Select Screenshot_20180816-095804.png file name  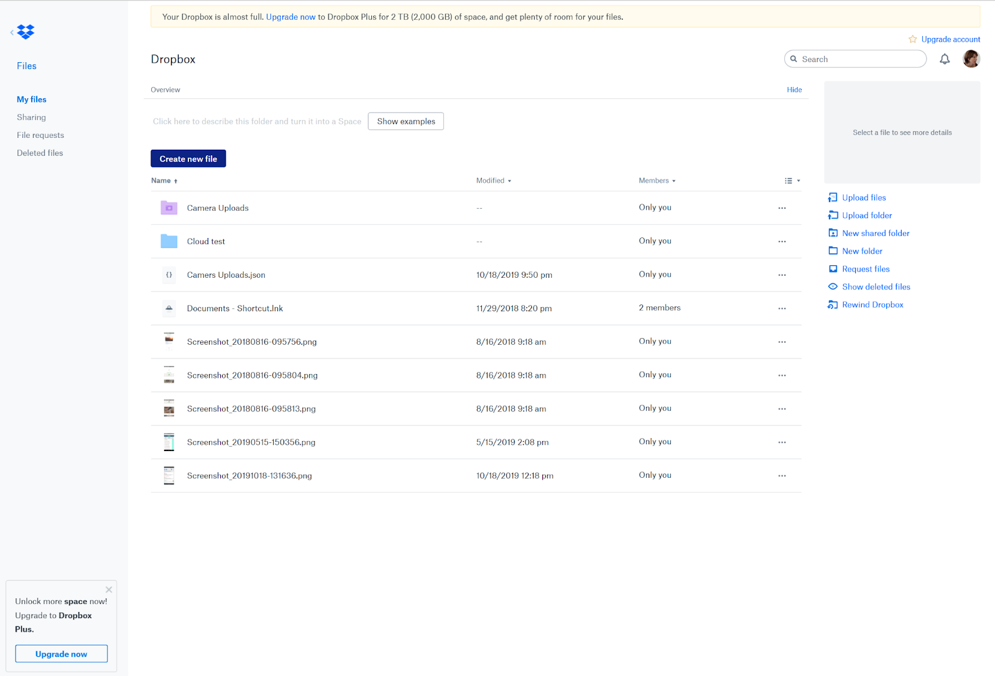click(252, 375)
